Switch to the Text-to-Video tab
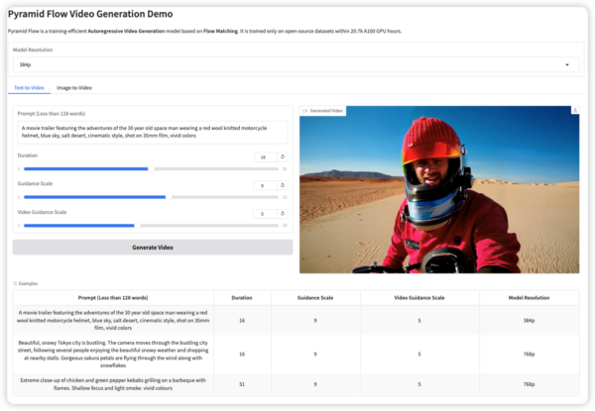 (x=31, y=88)
